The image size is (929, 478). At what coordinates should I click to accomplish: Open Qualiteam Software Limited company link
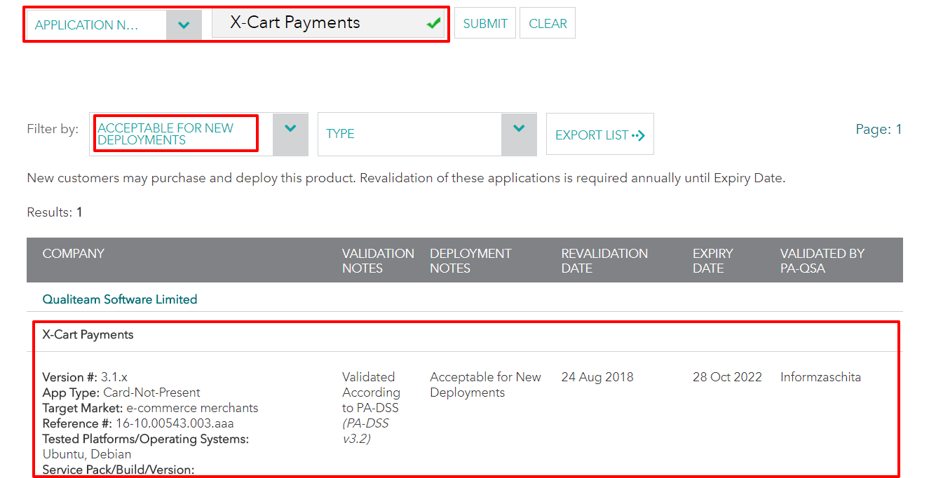coord(120,299)
